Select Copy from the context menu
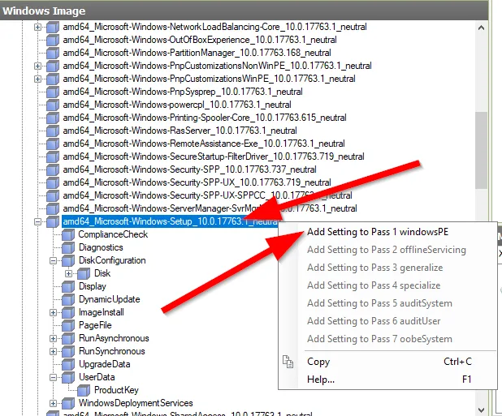 [387, 362]
